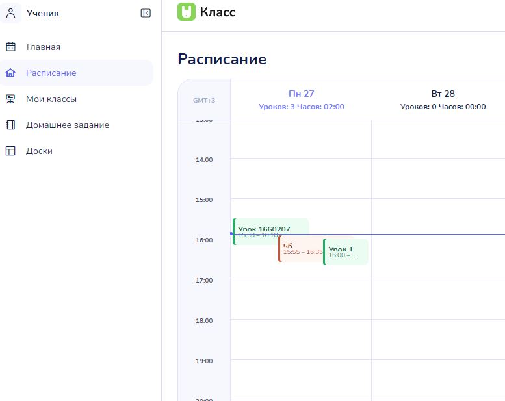Image resolution: width=505 pixels, height=401 pixels.
Task: Open the orange 56 lesson event
Action: pyautogui.click(x=300, y=249)
